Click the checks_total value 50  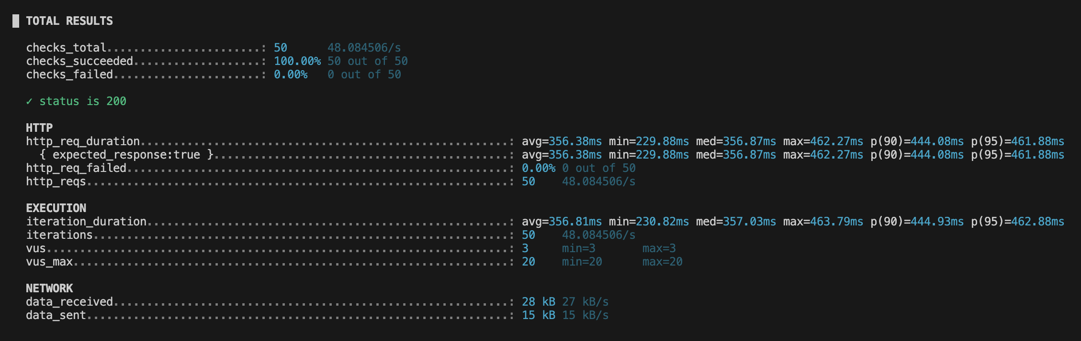(x=281, y=48)
